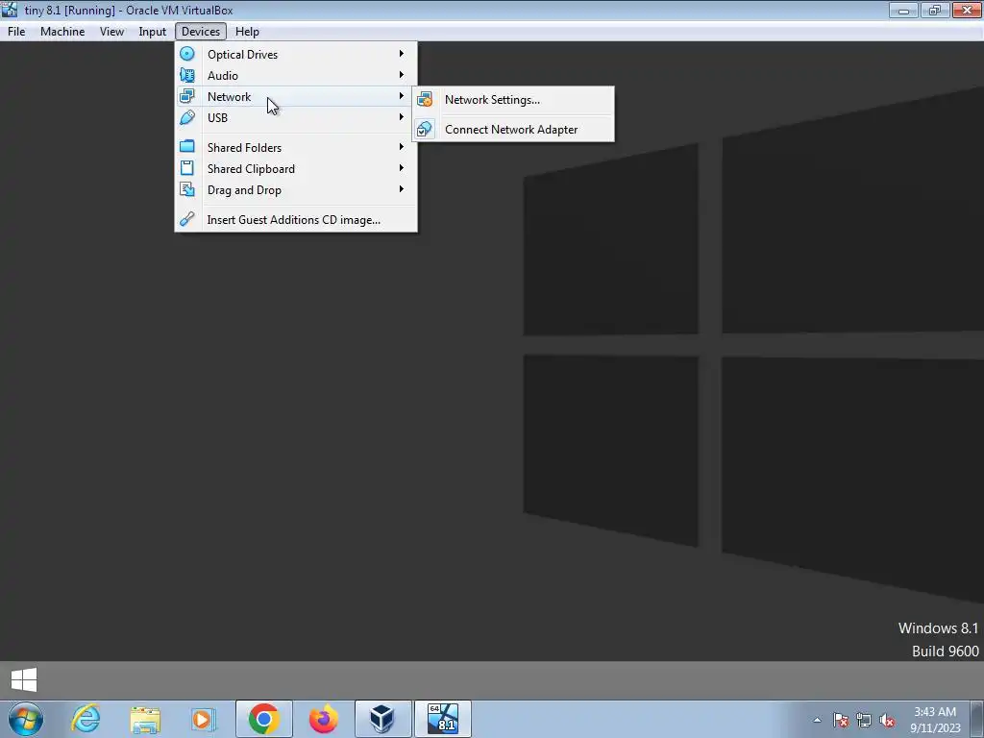Open Windows Media Player taskbar icon

click(203, 719)
